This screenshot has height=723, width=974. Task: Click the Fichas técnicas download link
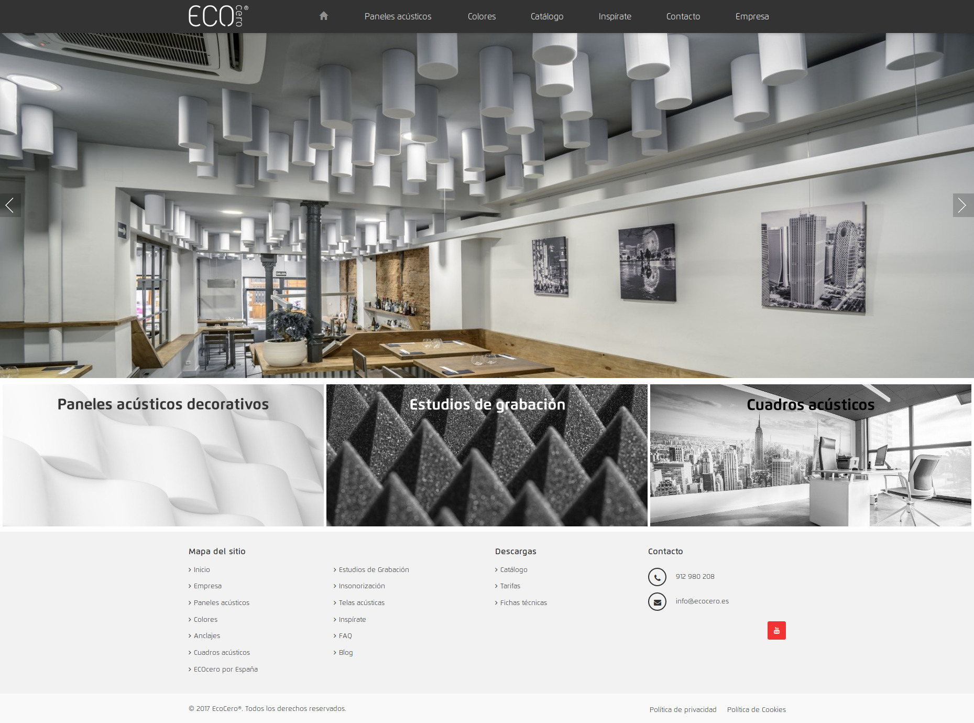tap(523, 602)
